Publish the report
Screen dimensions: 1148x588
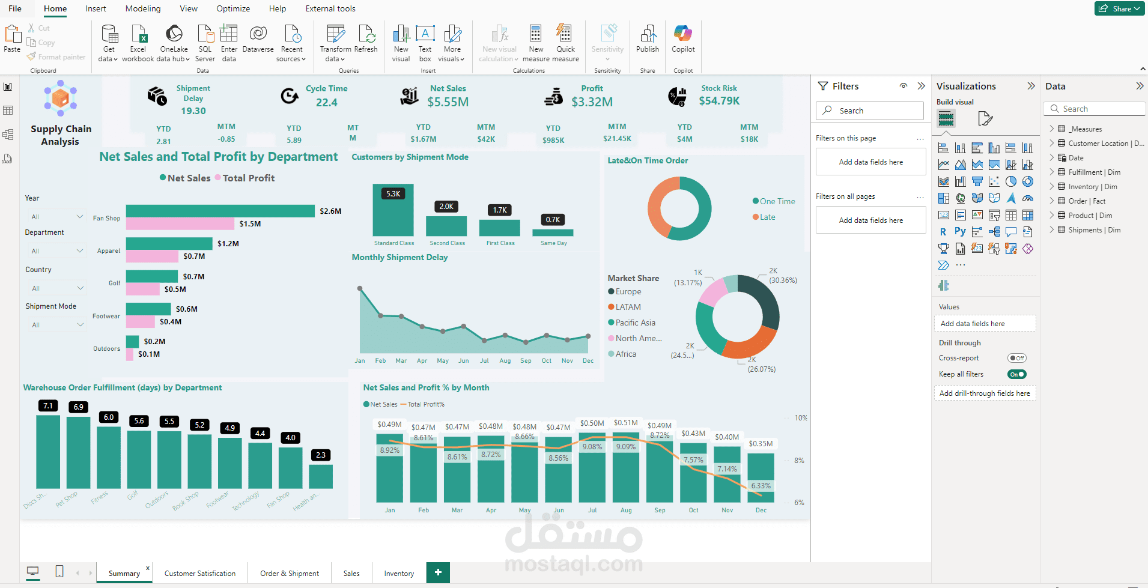(x=648, y=39)
